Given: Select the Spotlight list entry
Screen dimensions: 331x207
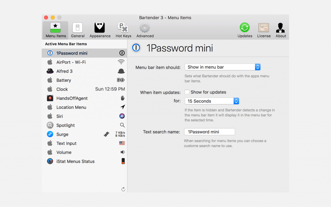Looking at the screenshot, I should (x=84, y=125).
